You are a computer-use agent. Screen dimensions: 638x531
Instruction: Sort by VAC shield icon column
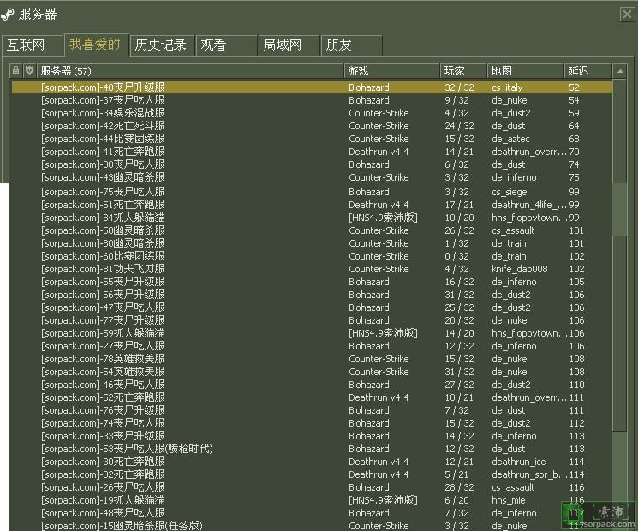click(x=29, y=70)
